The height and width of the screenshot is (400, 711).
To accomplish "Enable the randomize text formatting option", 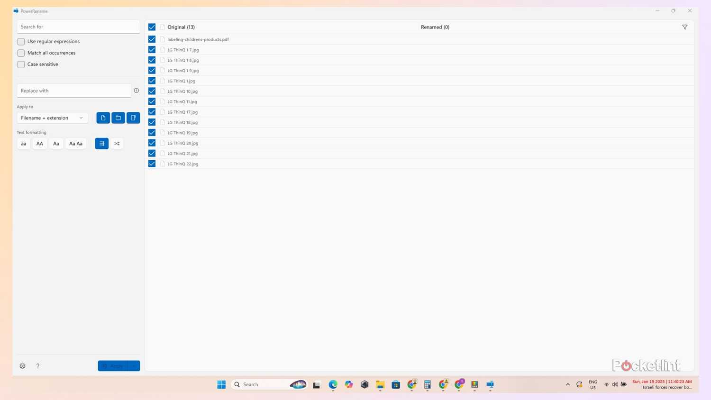I will point(117,143).
